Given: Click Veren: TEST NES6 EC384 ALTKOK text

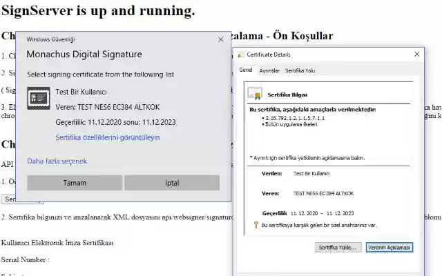Looking at the screenshot, I should (108, 107).
